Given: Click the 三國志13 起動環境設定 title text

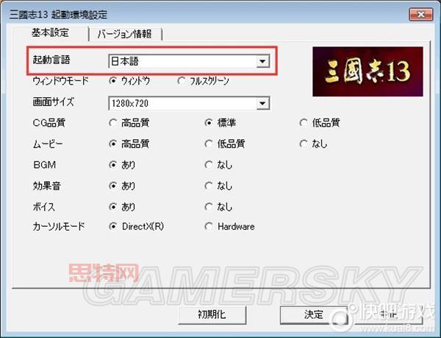Looking at the screenshot, I should (x=58, y=15).
